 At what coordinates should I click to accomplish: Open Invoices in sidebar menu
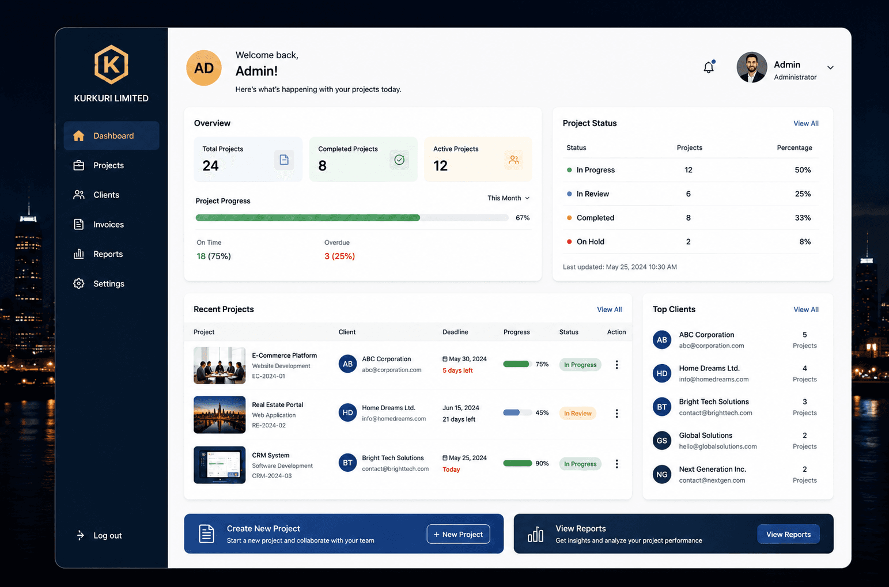(111, 225)
